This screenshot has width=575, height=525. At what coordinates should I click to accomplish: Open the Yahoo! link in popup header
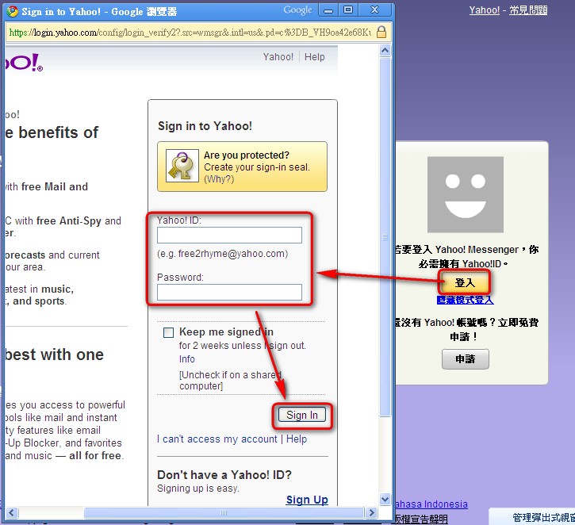(x=278, y=57)
